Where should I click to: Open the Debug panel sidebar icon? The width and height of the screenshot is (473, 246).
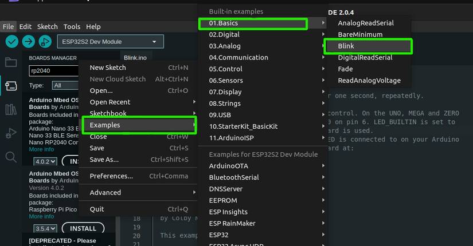pyautogui.click(x=11, y=133)
